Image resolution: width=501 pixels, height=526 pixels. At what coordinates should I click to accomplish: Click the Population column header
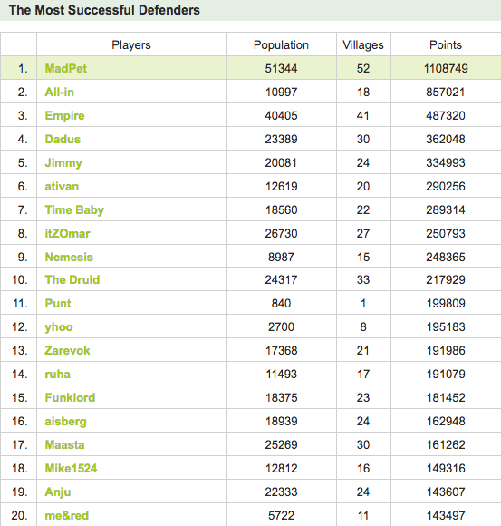(x=281, y=45)
